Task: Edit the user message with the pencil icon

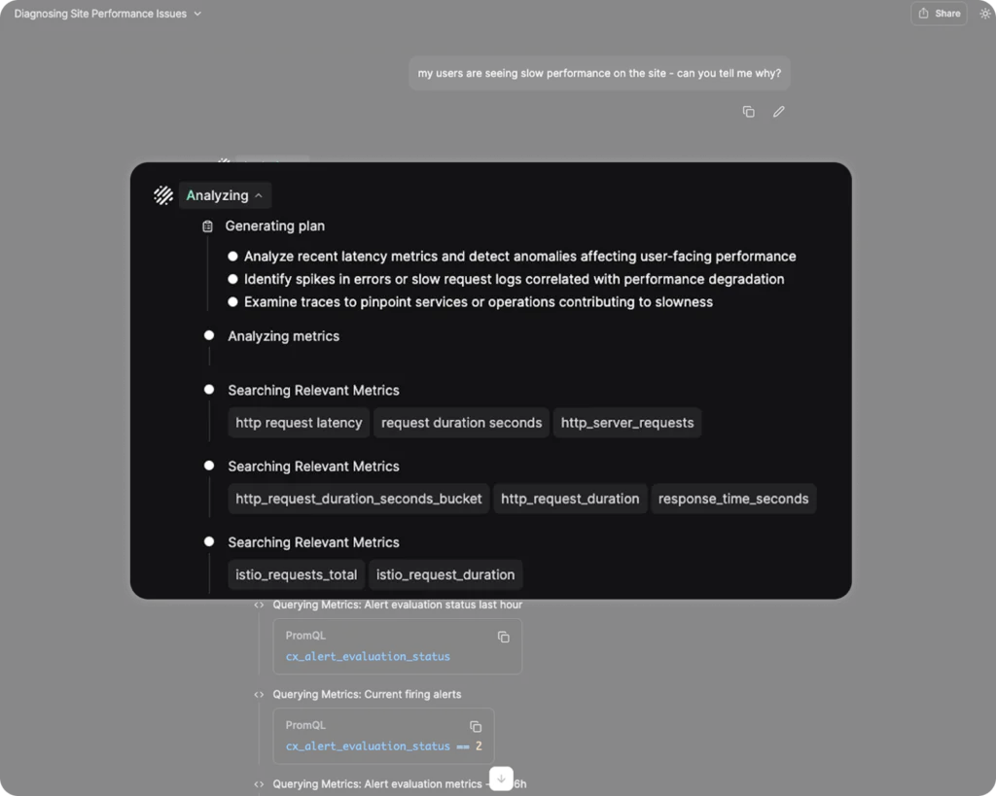Action: pos(778,112)
